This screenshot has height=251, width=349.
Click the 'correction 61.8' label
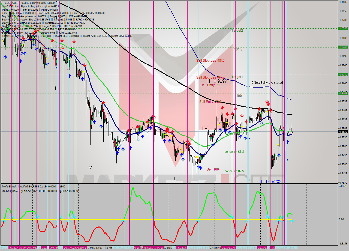(234, 152)
